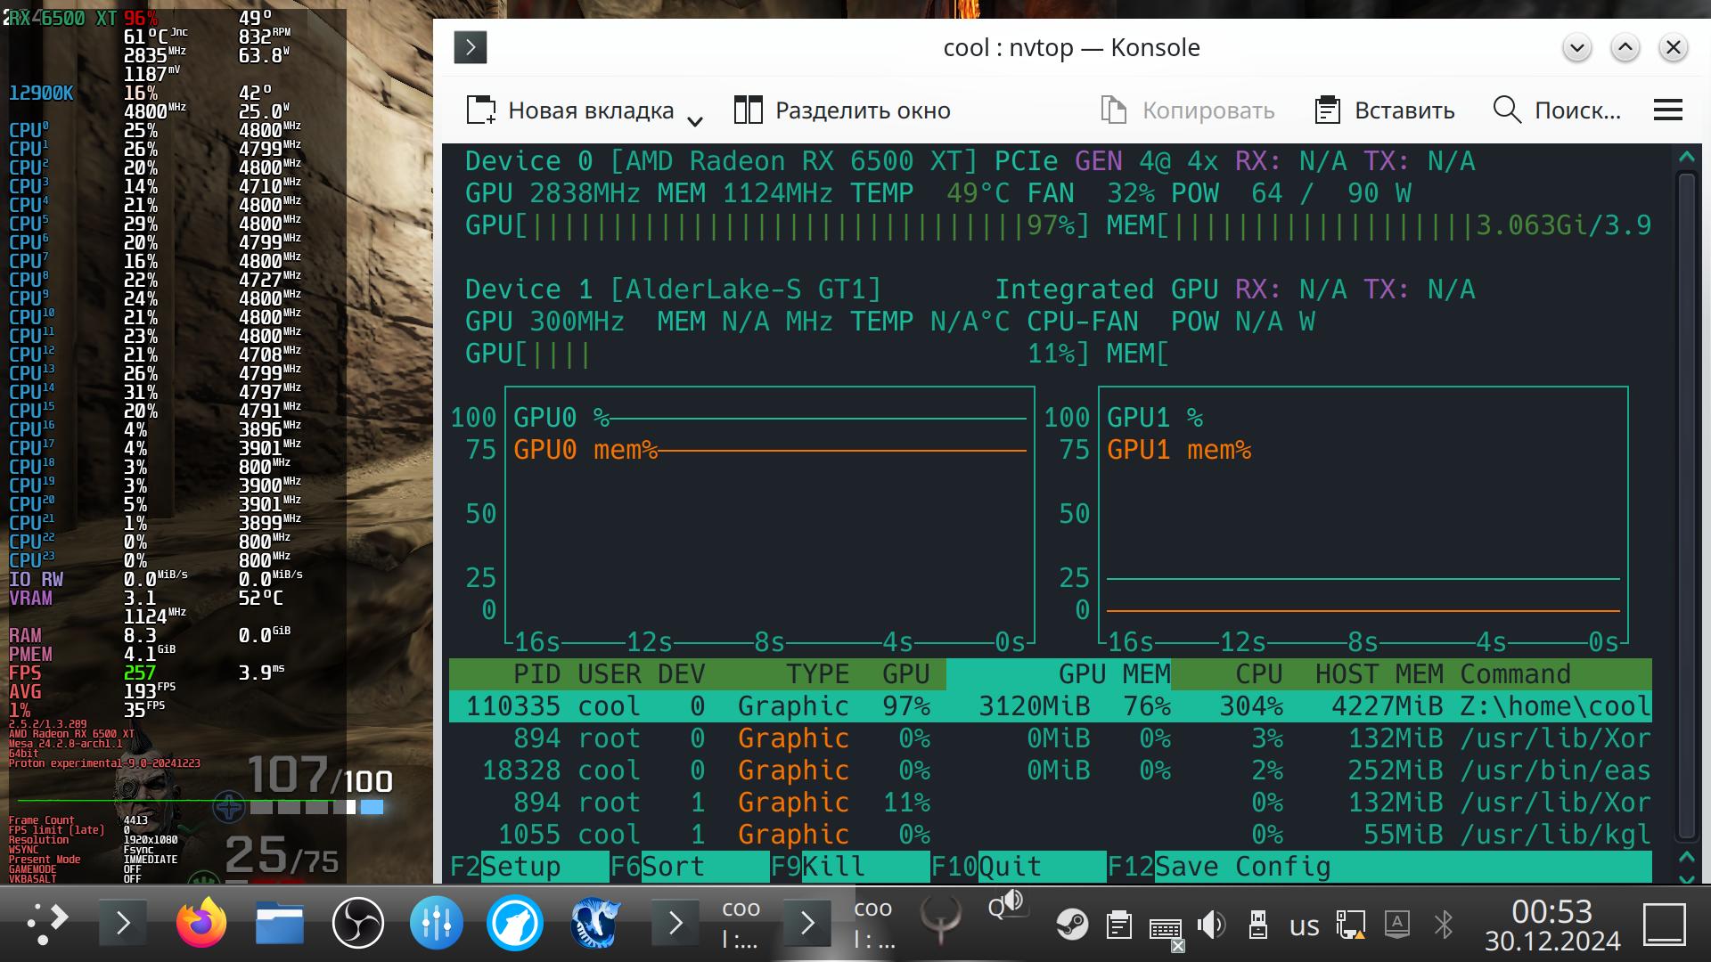Click the Device 0 GPU utilization bar at 97%
Viewport: 1711px width, 962px height.
tap(777, 225)
